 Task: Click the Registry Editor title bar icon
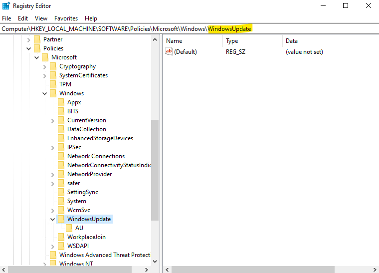6,6
